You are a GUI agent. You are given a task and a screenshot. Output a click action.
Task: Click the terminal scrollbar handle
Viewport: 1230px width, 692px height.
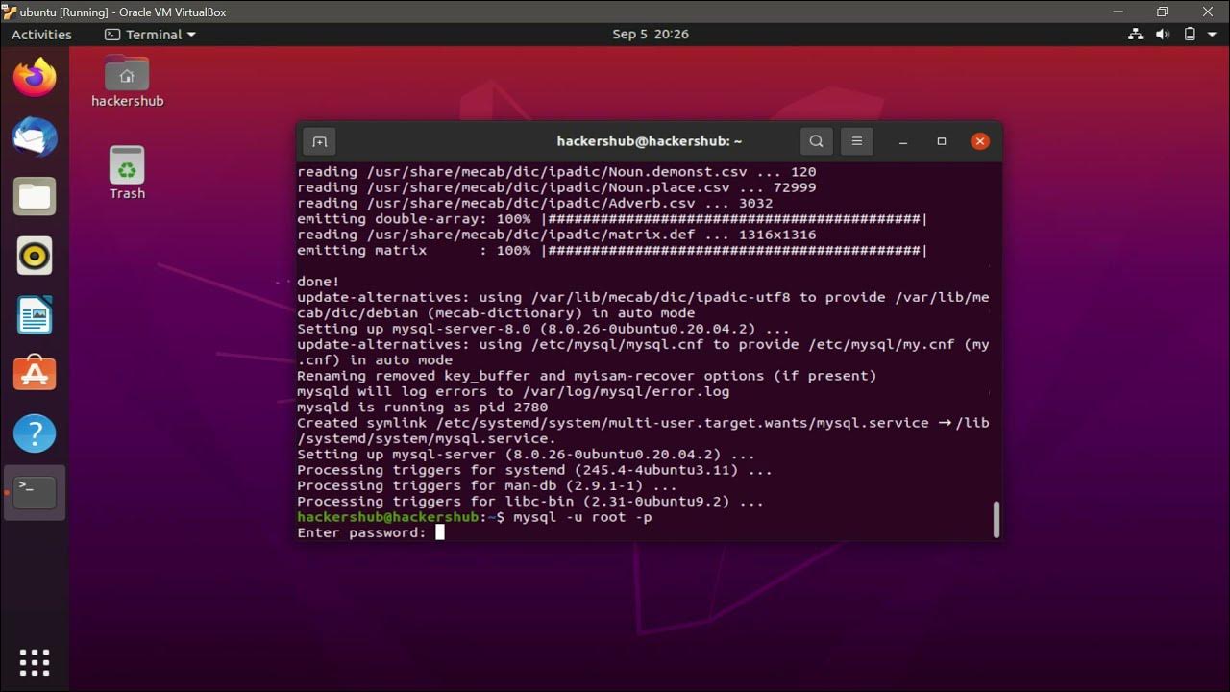996,520
